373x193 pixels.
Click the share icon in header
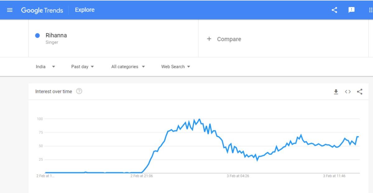coord(334,10)
